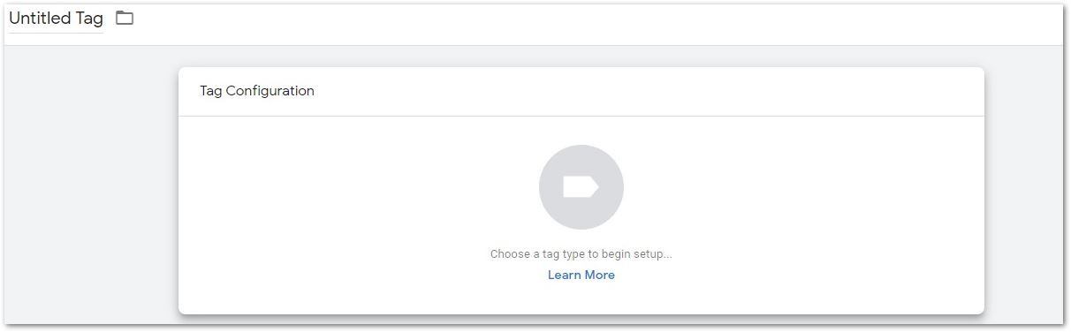Click the gray circular tag type icon
The width and height of the screenshot is (1071, 332).
[x=581, y=187]
